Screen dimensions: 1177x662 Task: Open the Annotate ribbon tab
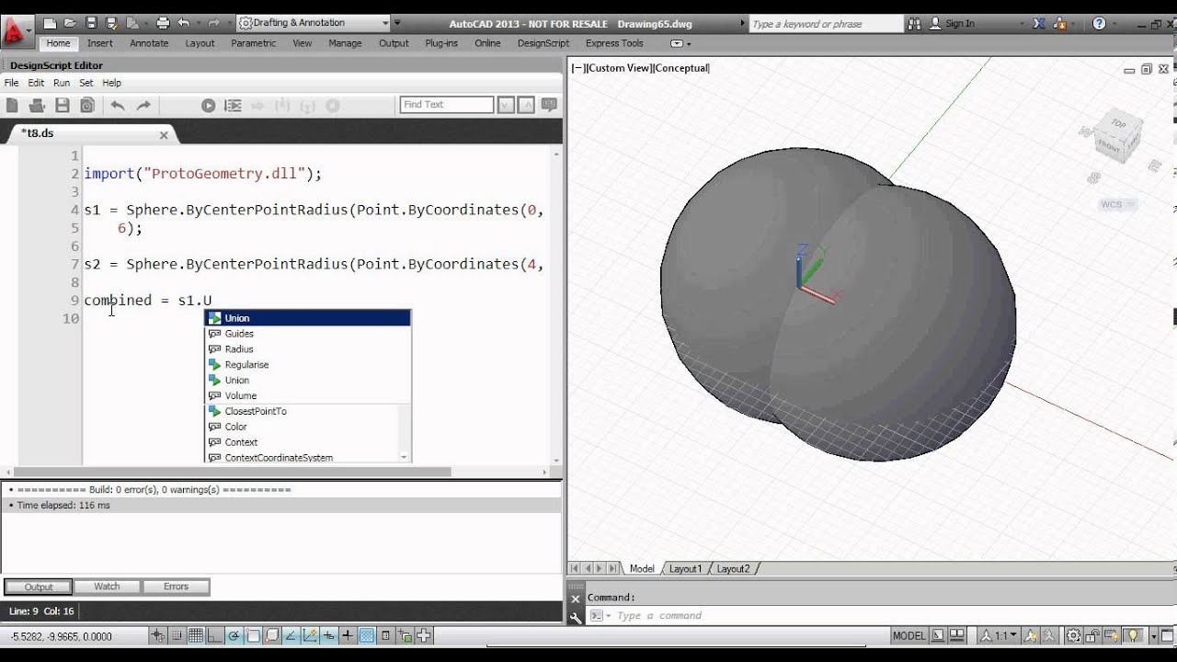point(149,43)
